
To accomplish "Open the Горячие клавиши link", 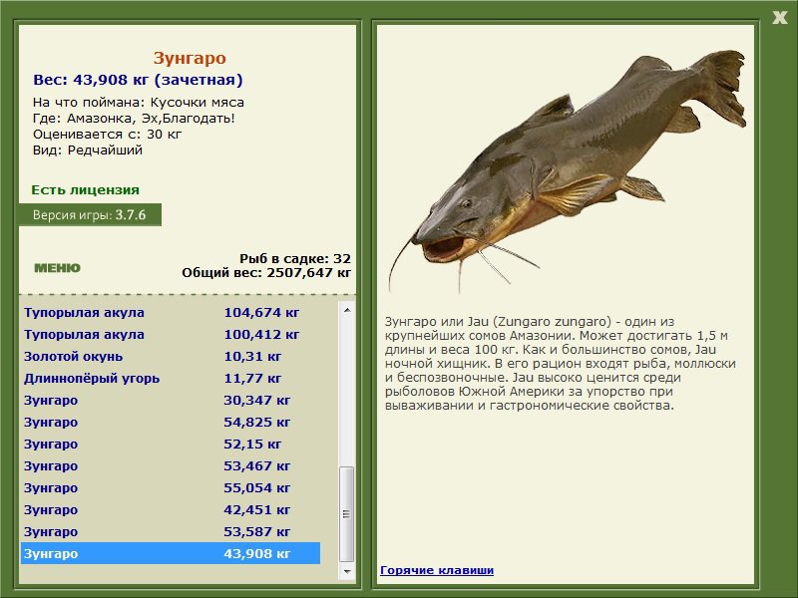I will (x=436, y=570).
